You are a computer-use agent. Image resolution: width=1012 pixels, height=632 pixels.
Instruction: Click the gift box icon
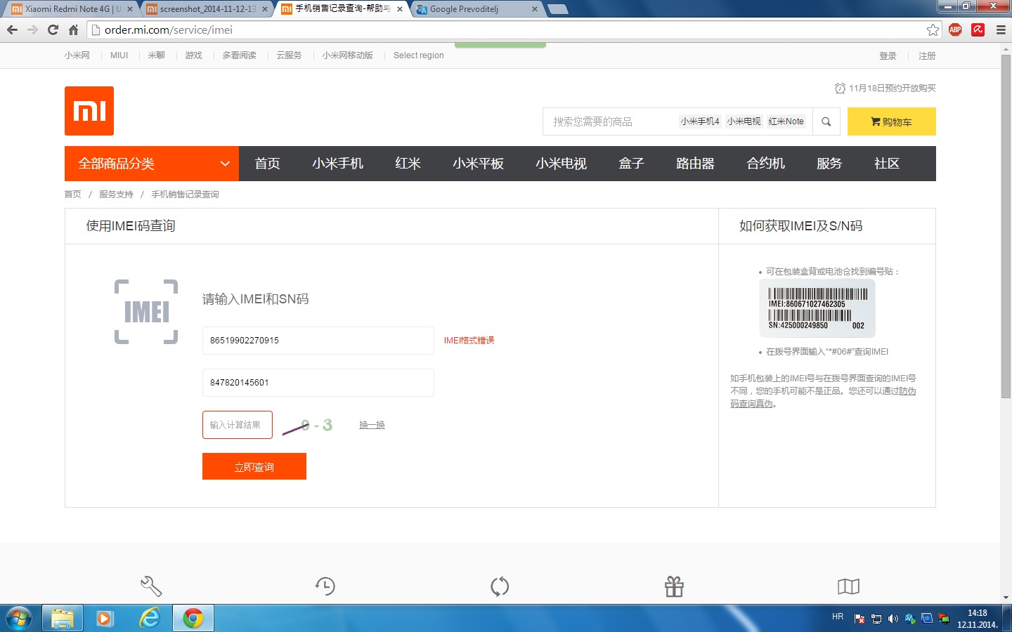674,586
